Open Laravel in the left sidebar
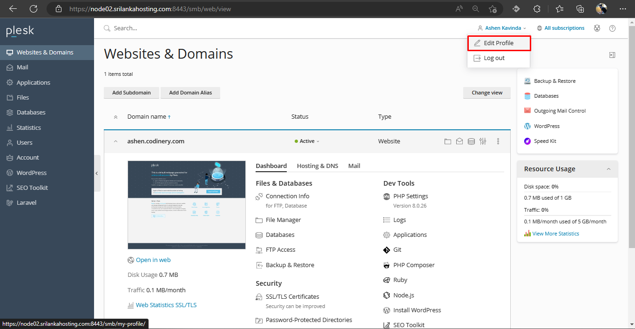Screen dimensions: 635x329 [27, 203]
